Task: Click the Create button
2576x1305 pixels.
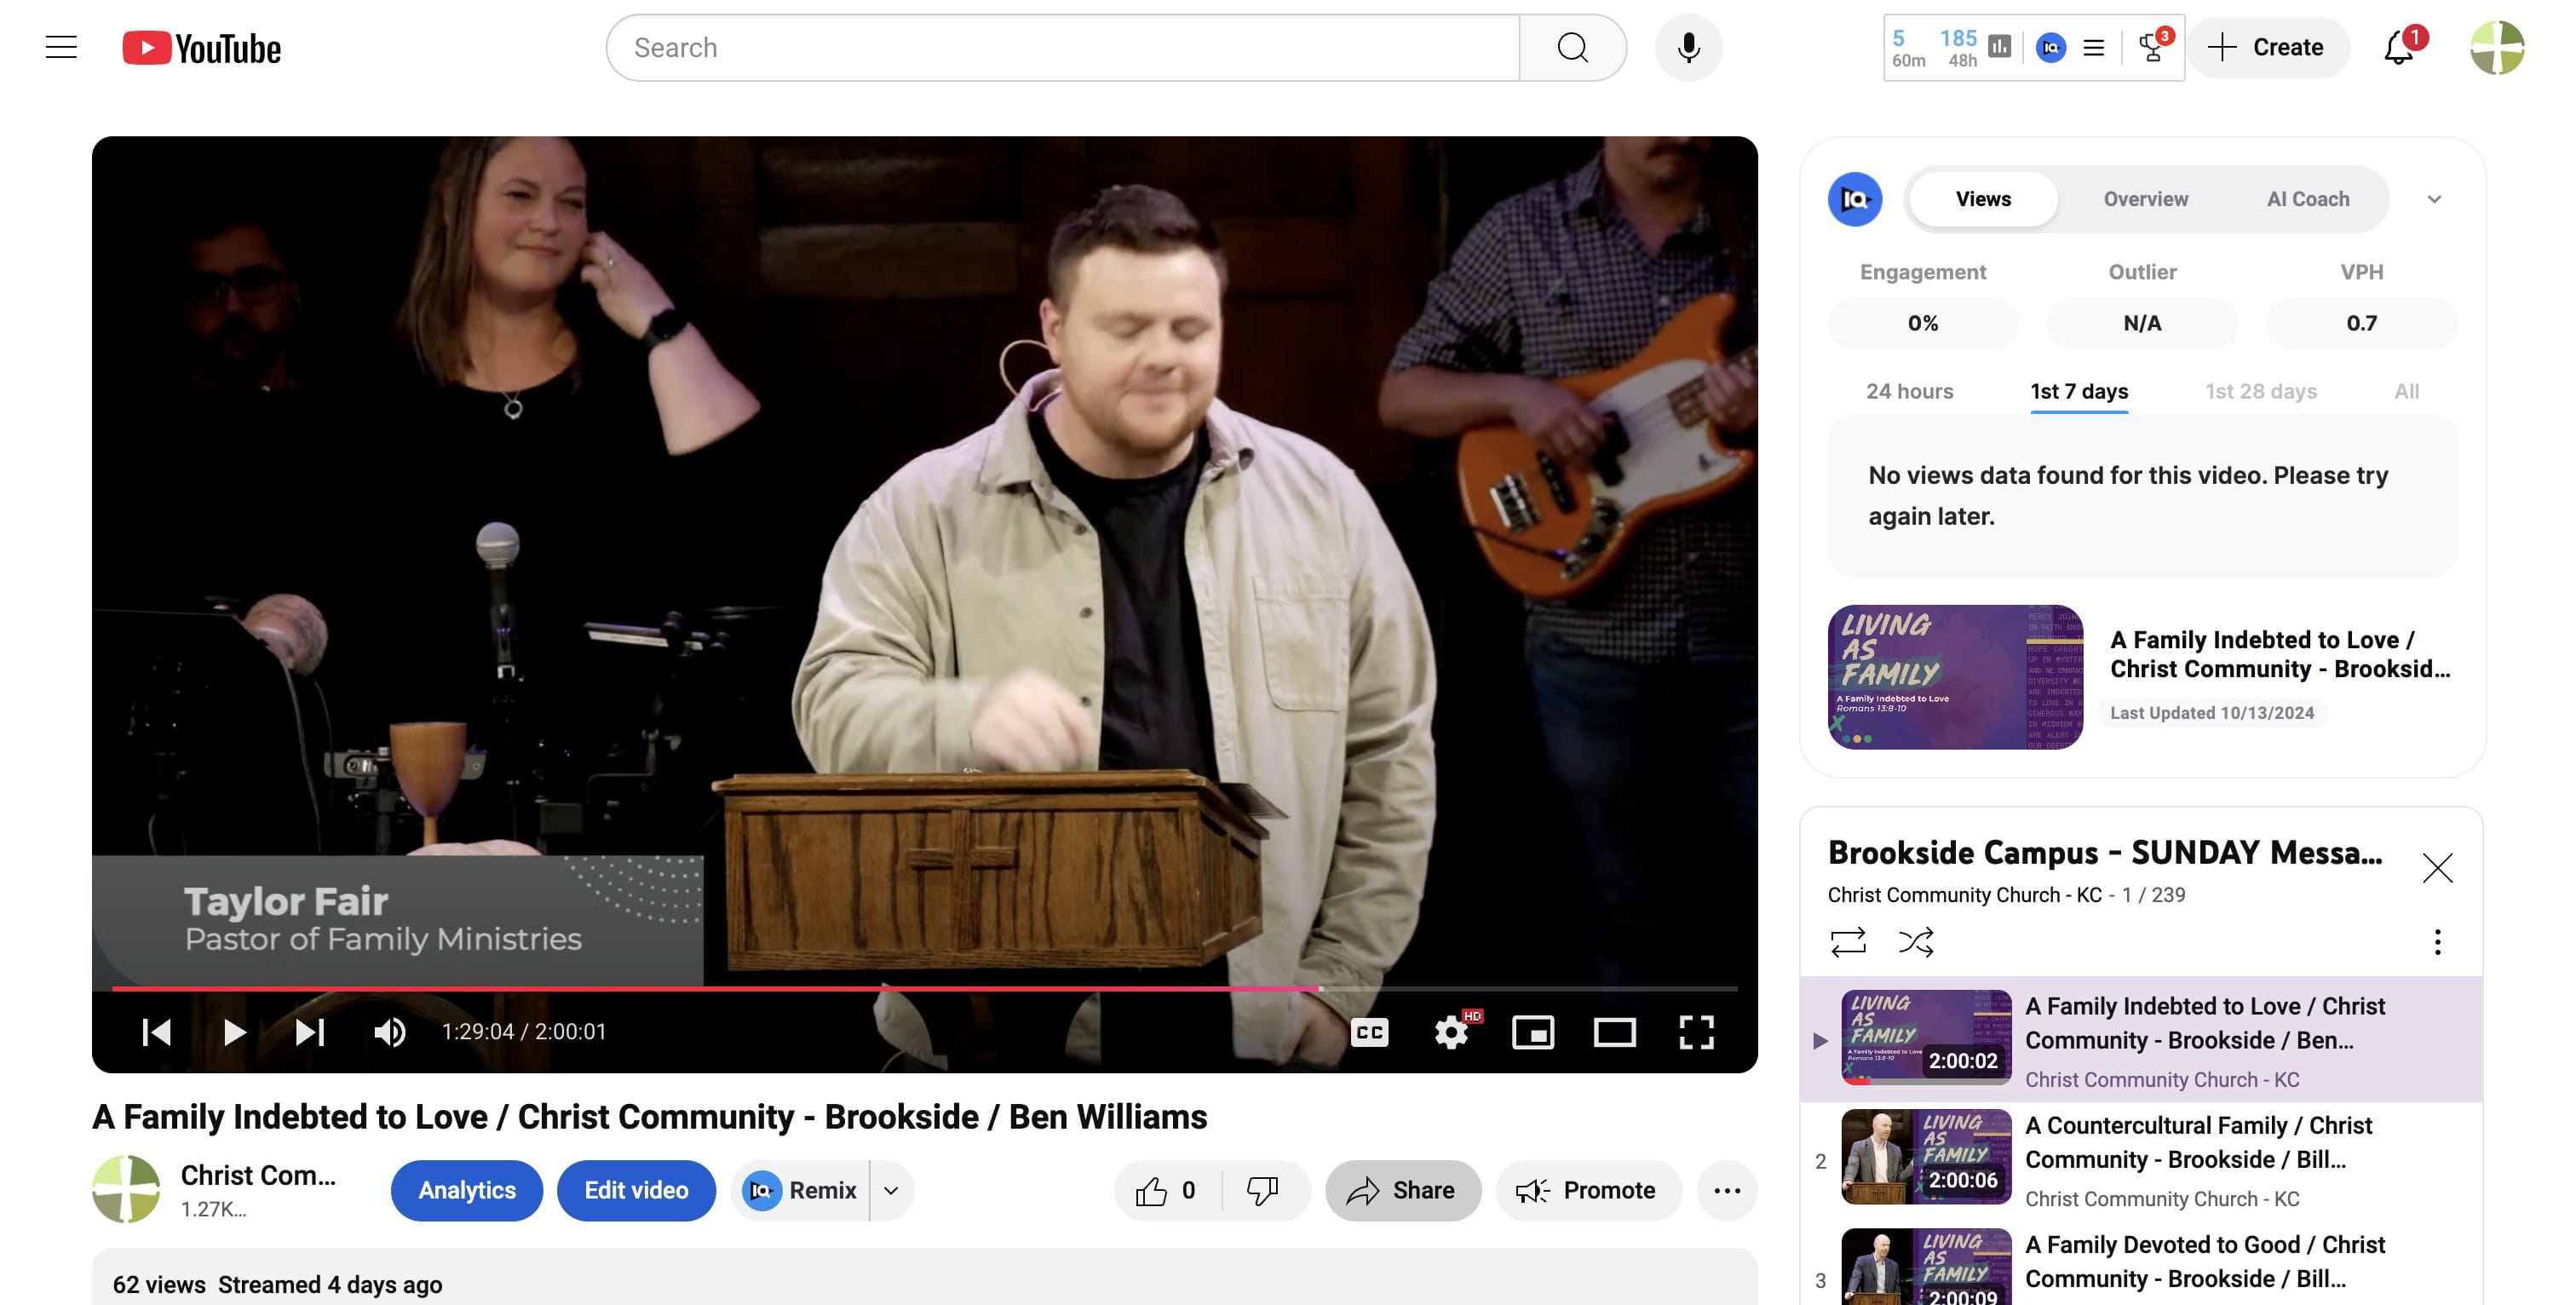Action: [x=2267, y=47]
